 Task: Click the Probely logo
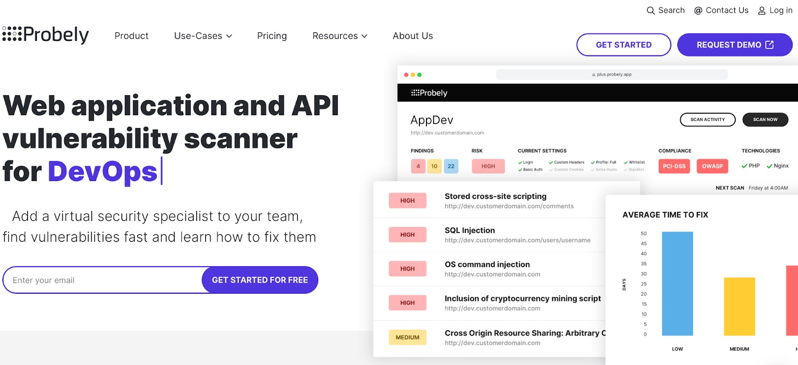[x=45, y=34]
